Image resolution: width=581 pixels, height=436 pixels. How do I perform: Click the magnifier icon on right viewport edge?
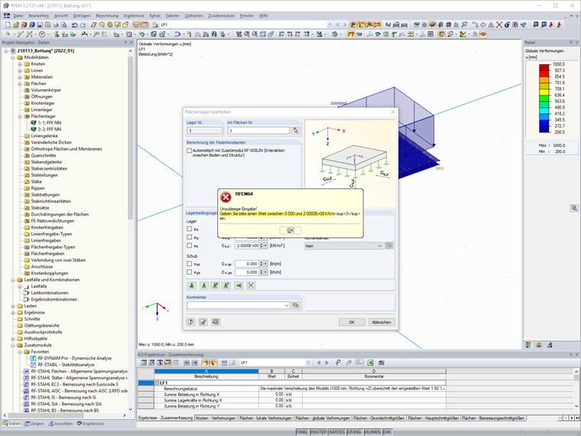pyautogui.click(x=574, y=208)
